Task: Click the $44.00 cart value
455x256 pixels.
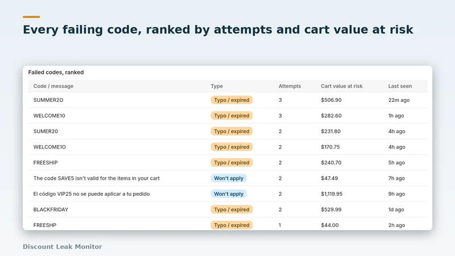Action: click(330, 225)
